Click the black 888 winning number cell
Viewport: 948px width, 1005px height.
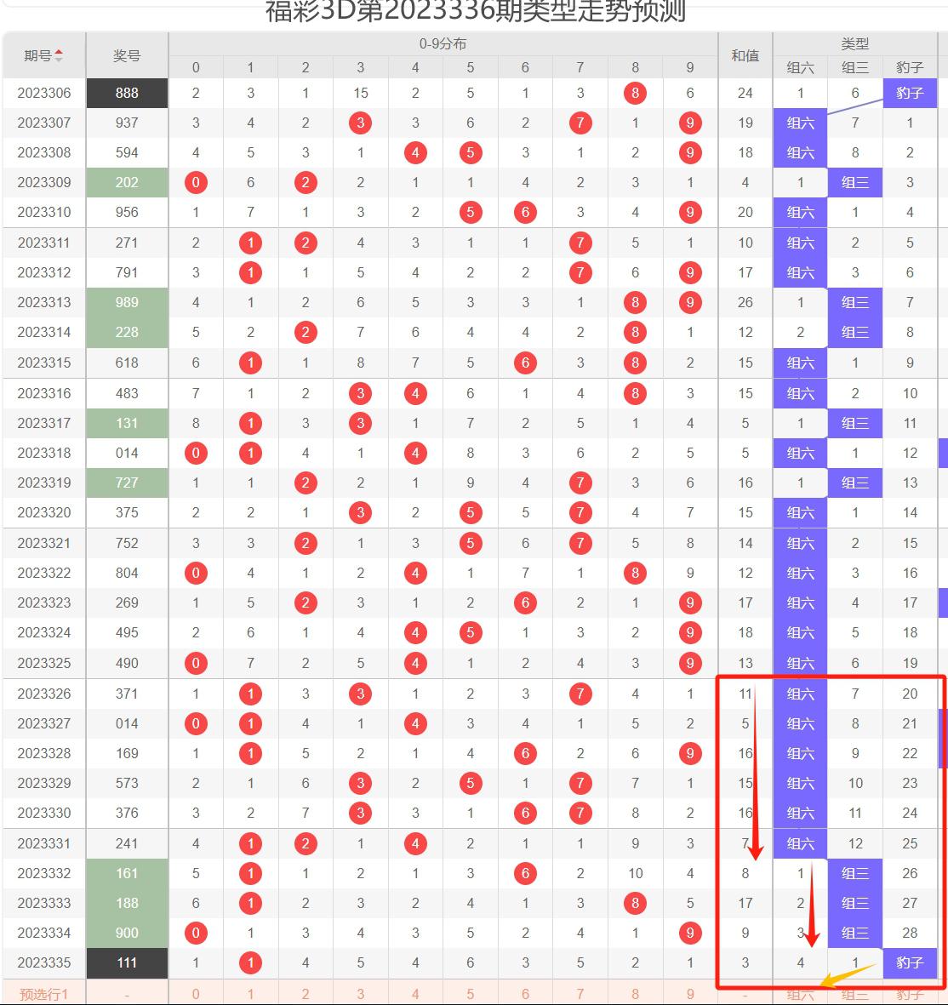pyautogui.click(x=127, y=93)
